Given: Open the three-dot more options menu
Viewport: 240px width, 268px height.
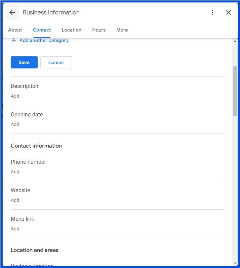Looking at the screenshot, I should (212, 12).
